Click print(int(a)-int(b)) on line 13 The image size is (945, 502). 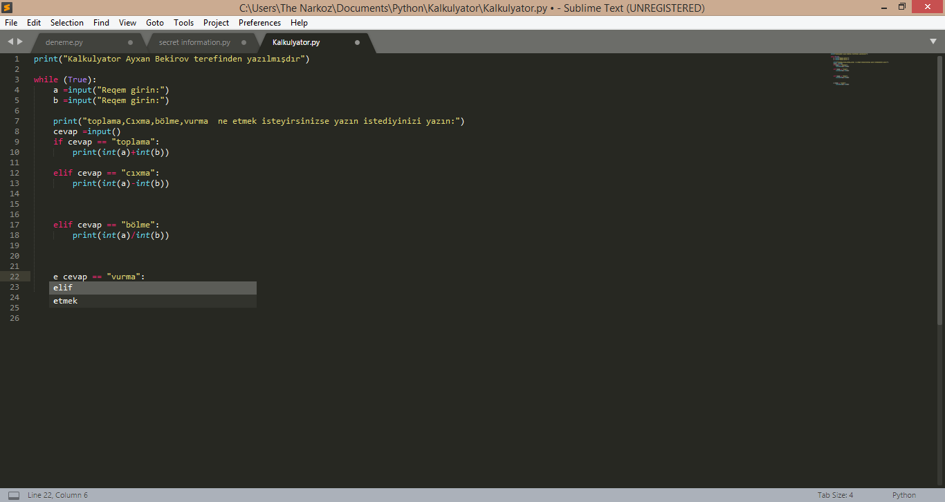[x=121, y=183]
